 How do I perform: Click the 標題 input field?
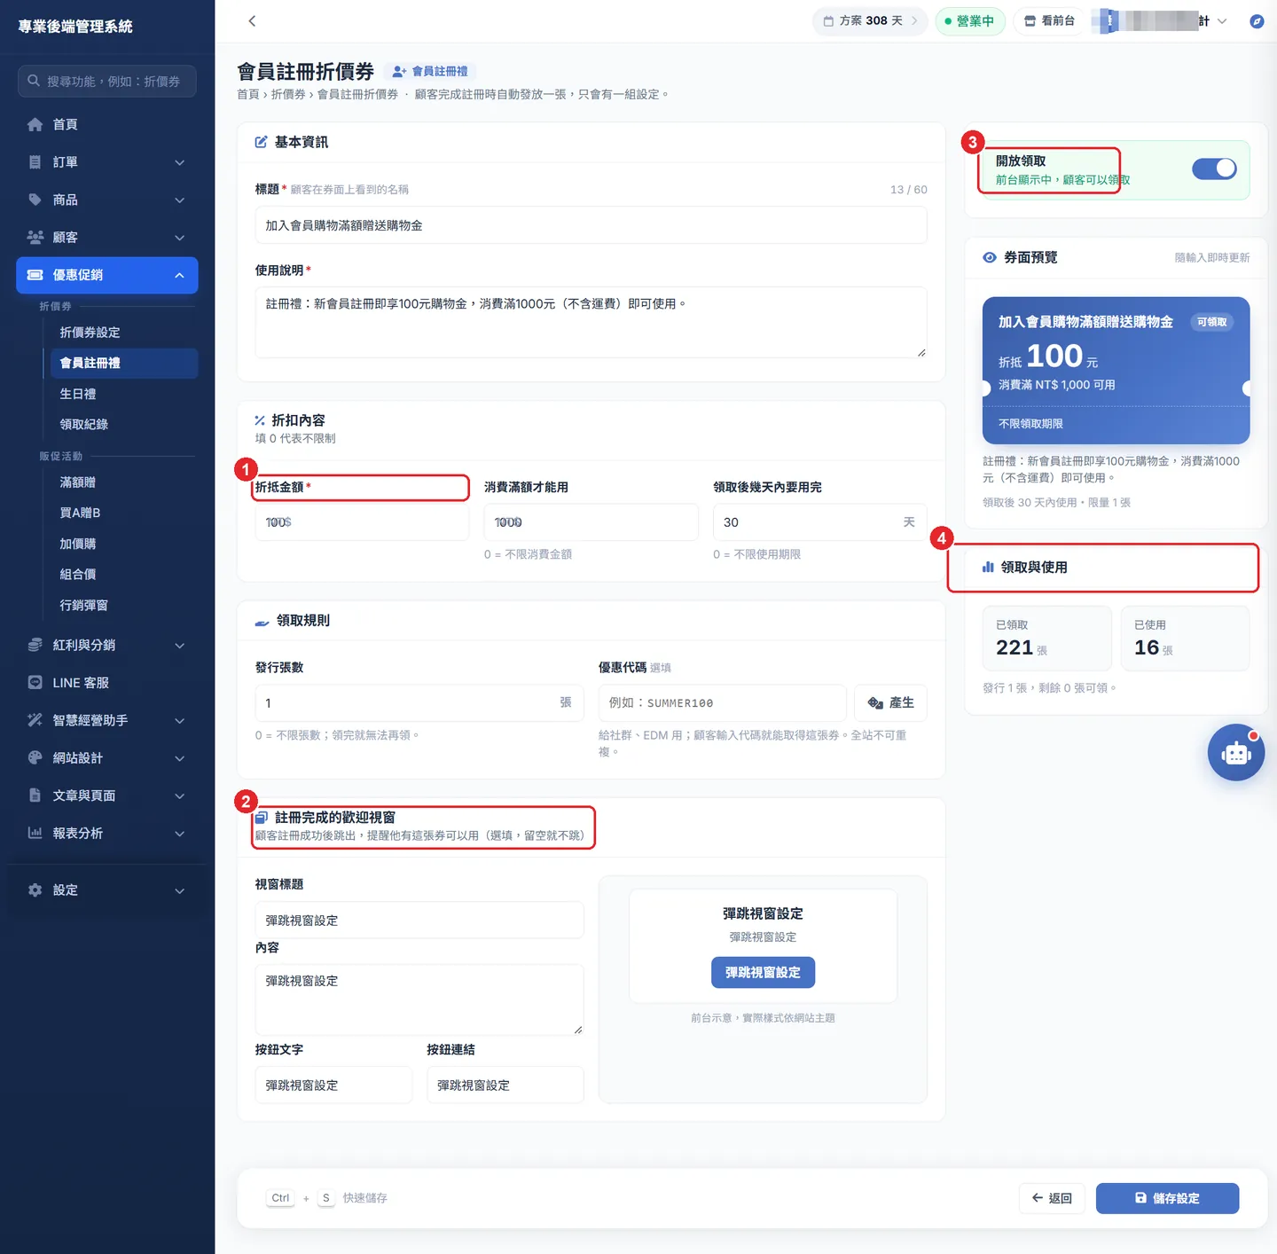point(591,225)
